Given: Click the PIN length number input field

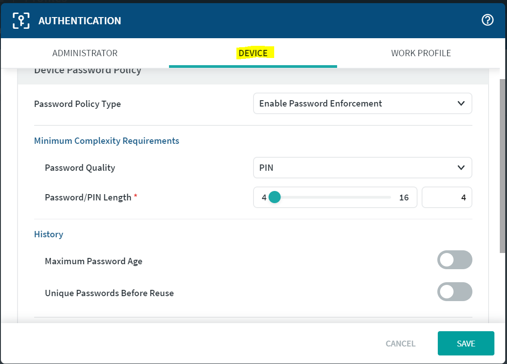Looking at the screenshot, I should pos(447,197).
